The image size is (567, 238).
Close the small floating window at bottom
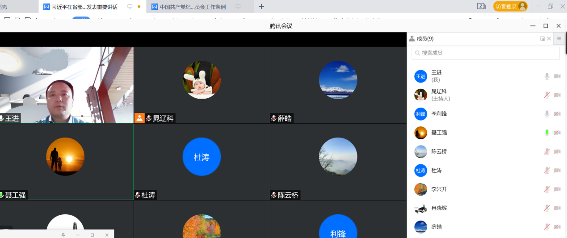point(107,235)
